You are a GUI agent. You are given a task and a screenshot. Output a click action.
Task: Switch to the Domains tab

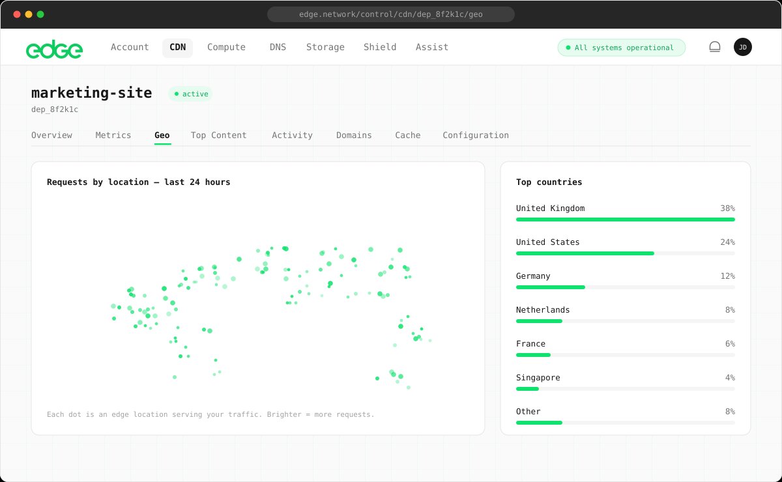click(x=354, y=135)
